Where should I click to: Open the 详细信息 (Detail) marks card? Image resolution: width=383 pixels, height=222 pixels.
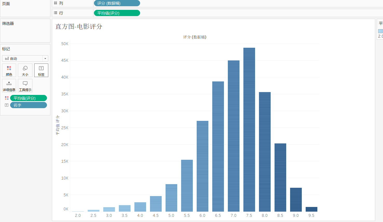(x=9, y=86)
